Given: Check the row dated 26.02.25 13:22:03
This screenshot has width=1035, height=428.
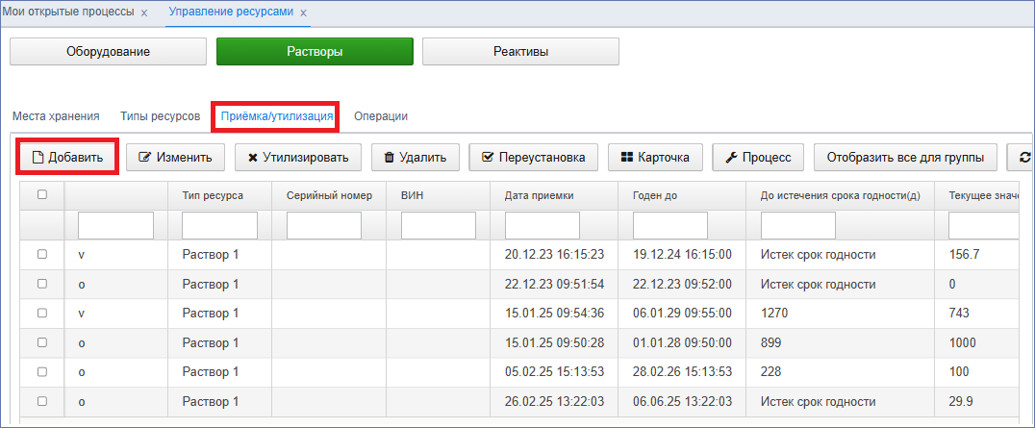Looking at the screenshot, I should [x=42, y=401].
